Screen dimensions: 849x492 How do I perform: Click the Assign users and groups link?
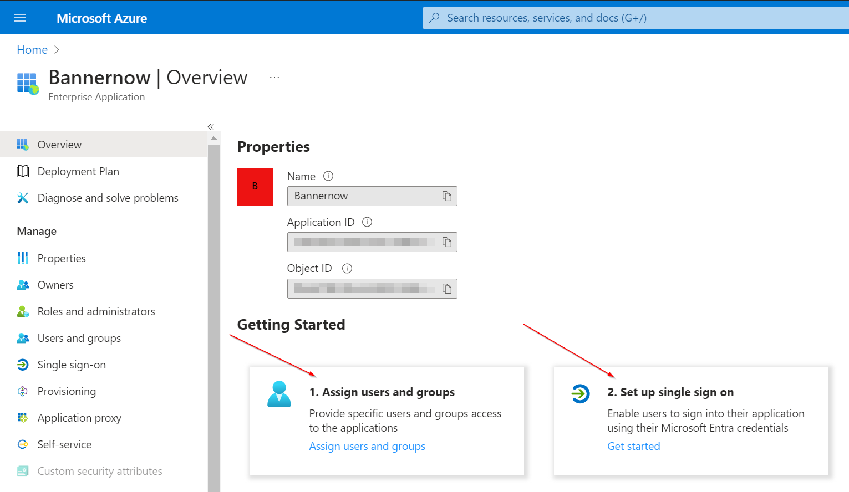click(367, 446)
